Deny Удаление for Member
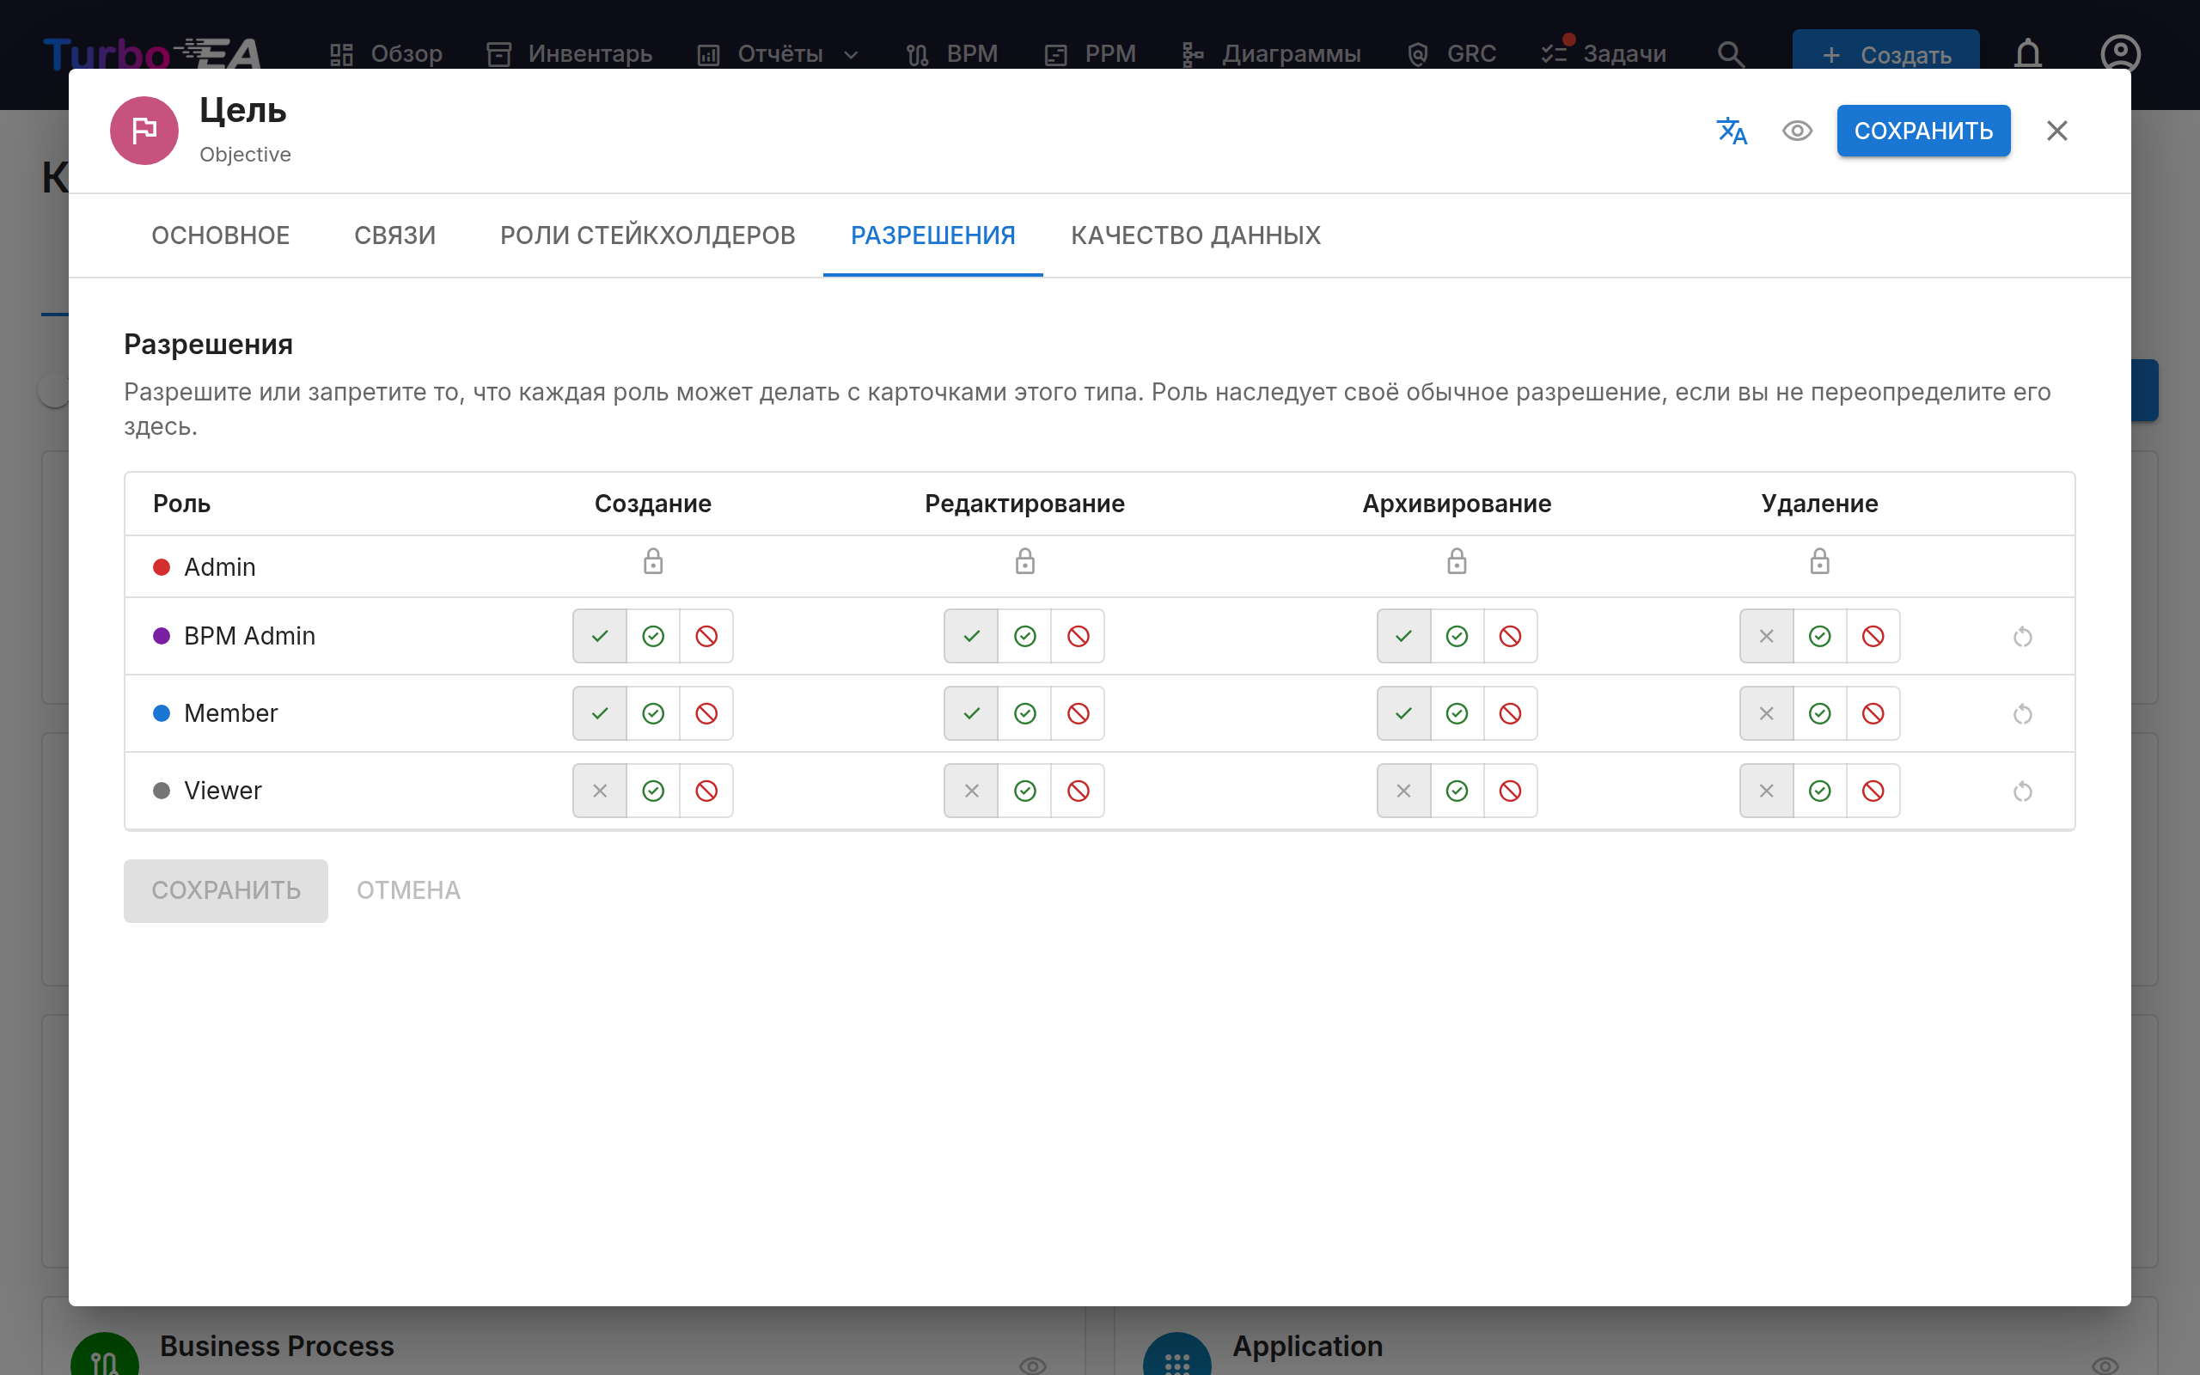Viewport: 2200px width, 1375px height. click(x=1873, y=714)
